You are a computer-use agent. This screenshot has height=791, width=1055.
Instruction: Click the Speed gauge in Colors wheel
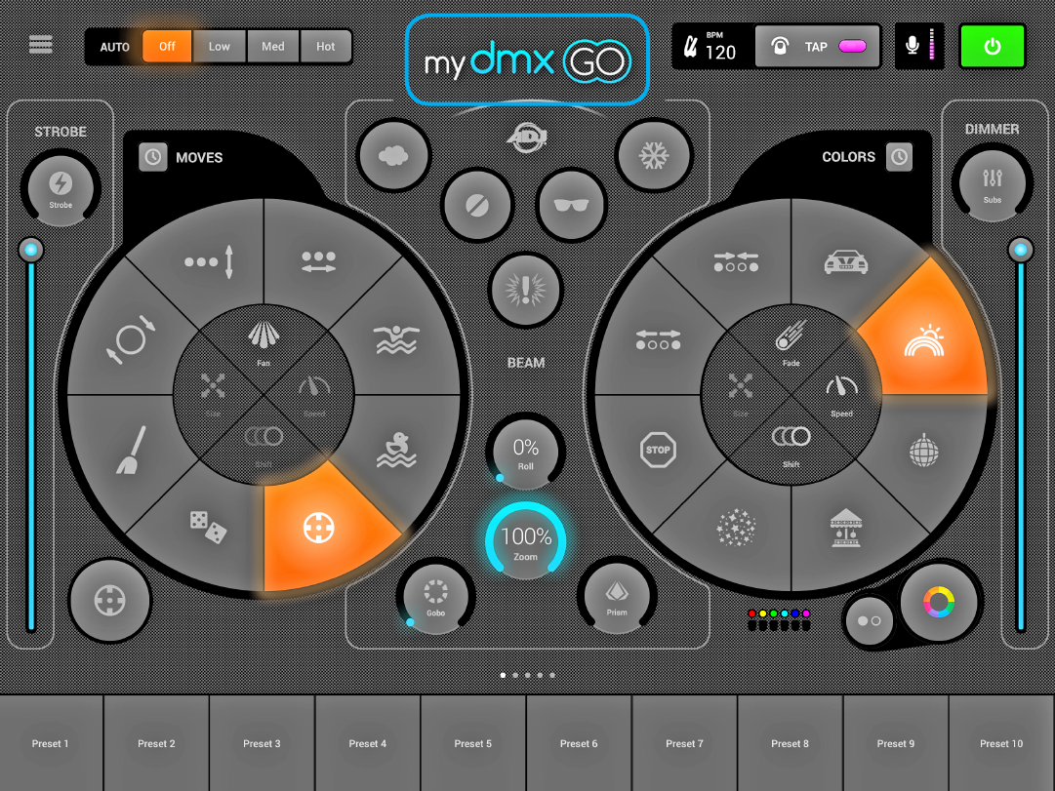pyautogui.click(x=841, y=395)
